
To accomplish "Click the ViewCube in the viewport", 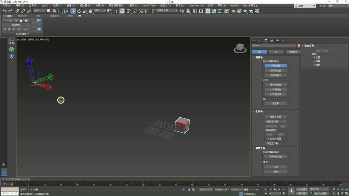I will pyautogui.click(x=240, y=48).
